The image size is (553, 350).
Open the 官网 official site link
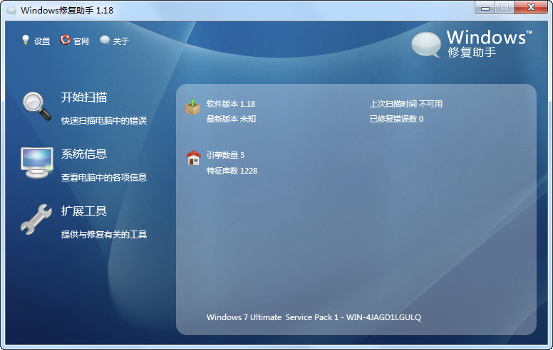pyautogui.click(x=81, y=41)
